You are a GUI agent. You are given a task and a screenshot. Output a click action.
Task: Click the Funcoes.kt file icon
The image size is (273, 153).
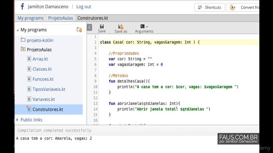29,79
